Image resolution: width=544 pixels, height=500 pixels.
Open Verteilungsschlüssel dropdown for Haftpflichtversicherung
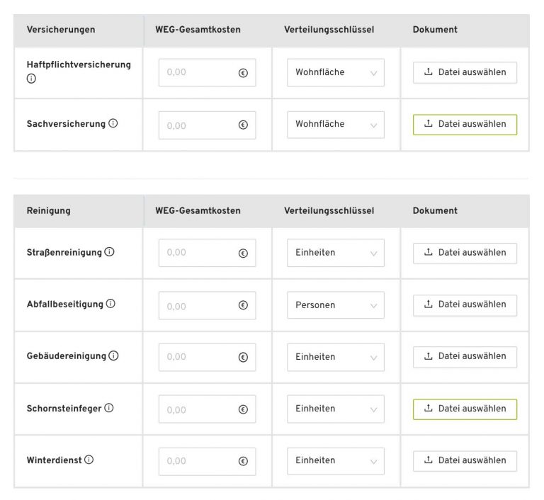335,73
